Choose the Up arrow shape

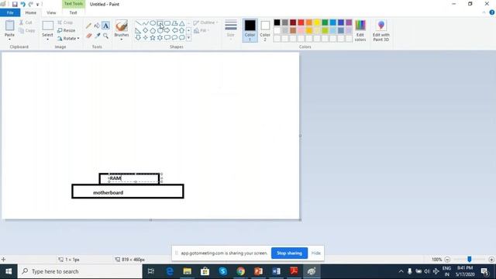(x=182, y=30)
